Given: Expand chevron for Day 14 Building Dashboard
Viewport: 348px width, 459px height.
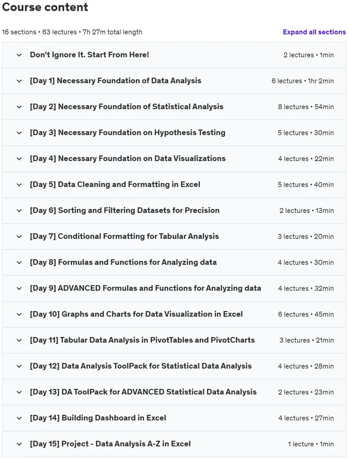Looking at the screenshot, I should [19, 418].
